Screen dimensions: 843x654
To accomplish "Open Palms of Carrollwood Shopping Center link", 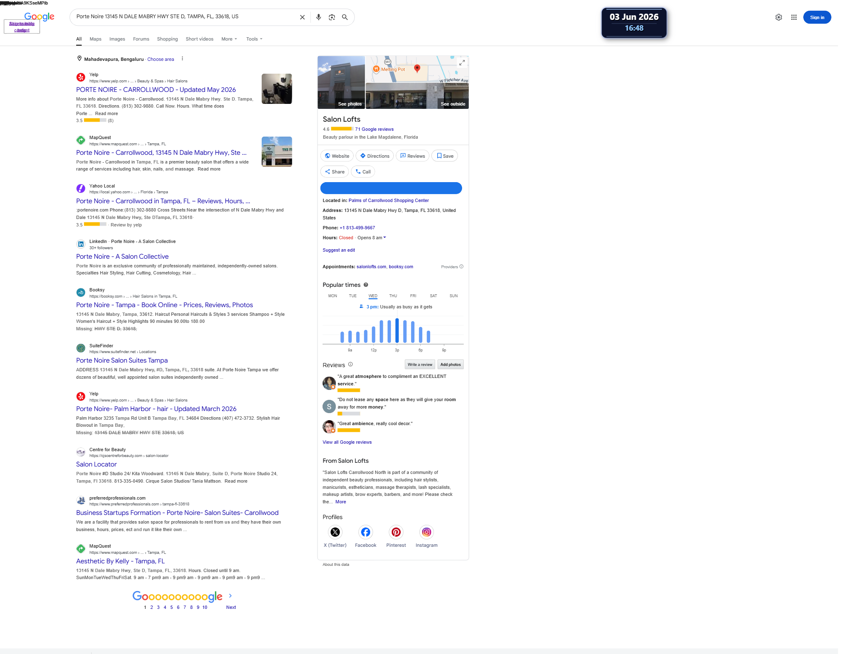I will coord(388,200).
